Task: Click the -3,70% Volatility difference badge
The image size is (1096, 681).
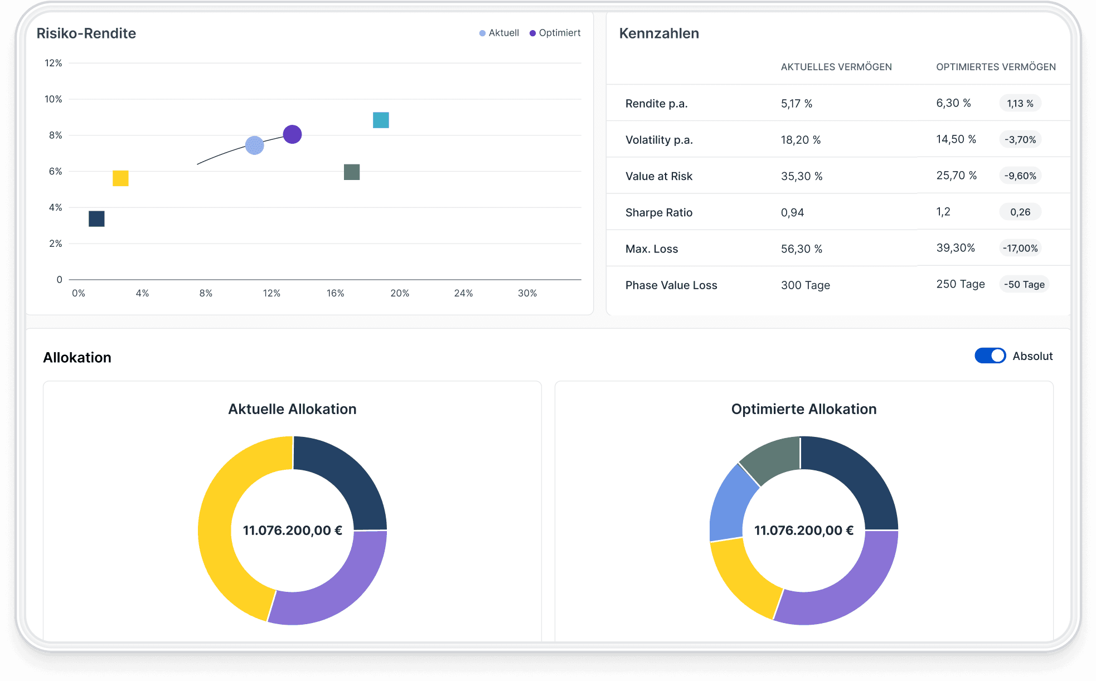Action: click(1020, 139)
